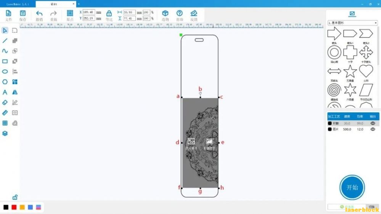Pick the black color swatch

tap(6, 207)
